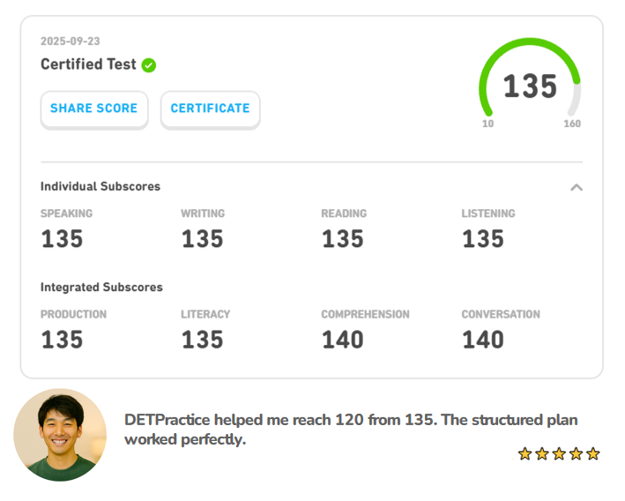Click the Speaking subscore value

(62, 239)
